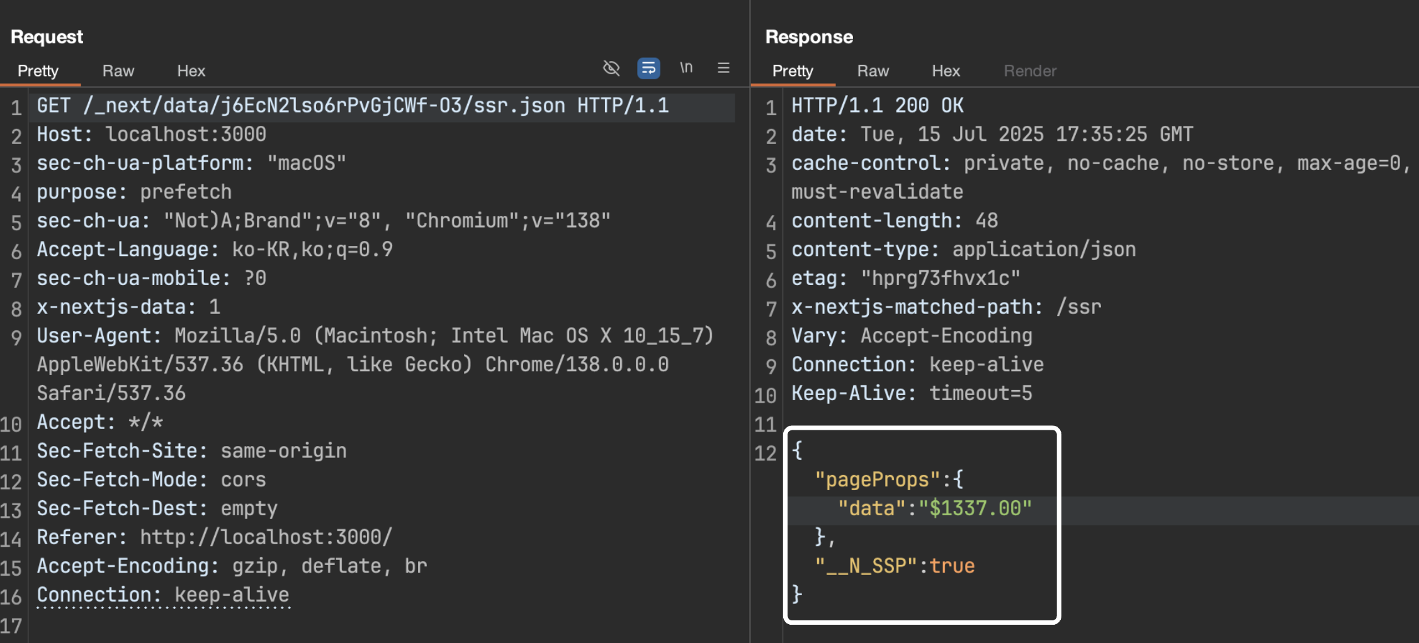Click the Referer http://localhost:3000/ header
The width and height of the screenshot is (1419, 643).
pyautogui.click(x=215, y=538)
